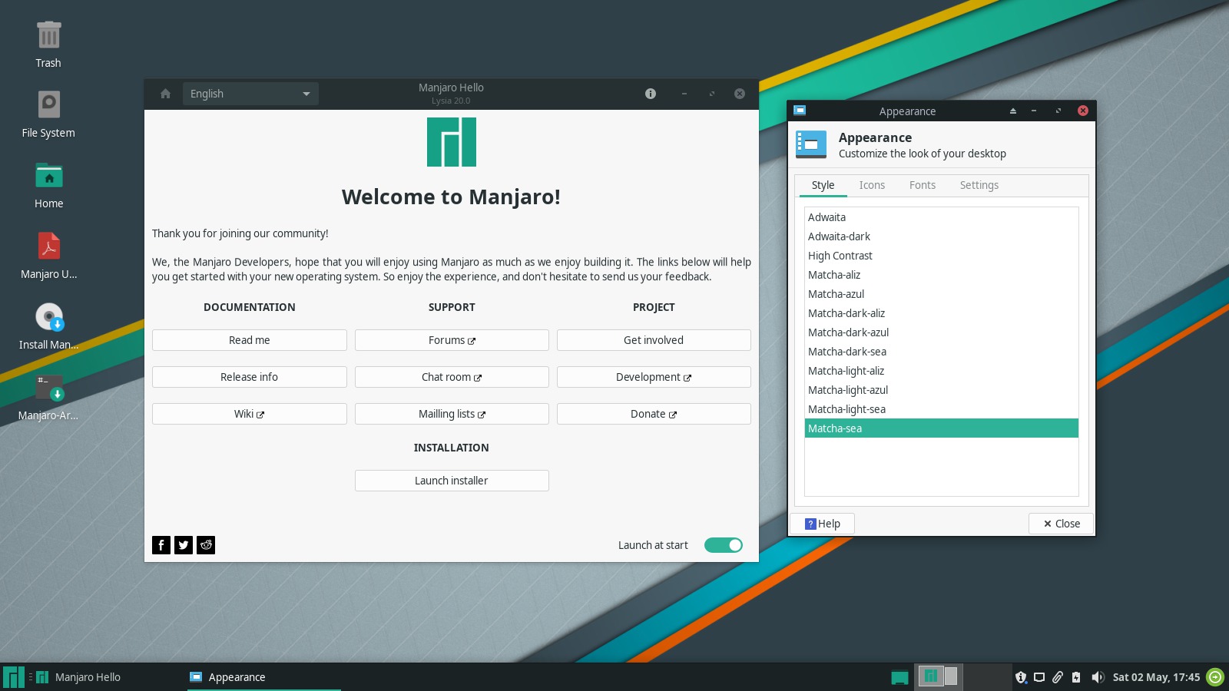The width and height of the screenshot is (1229, 691).
Task: Open the Development link button
Action: click(654, 377)
